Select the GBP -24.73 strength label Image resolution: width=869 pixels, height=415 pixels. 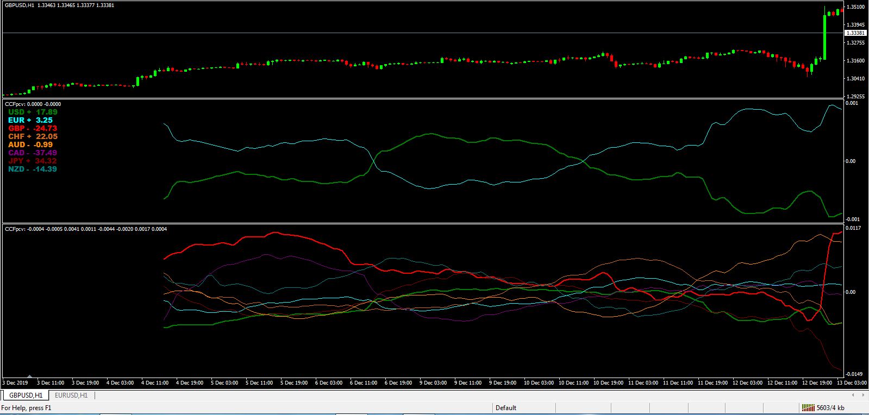(x=33, y=128)
